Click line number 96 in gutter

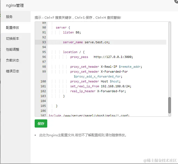[x=44, y=57]
